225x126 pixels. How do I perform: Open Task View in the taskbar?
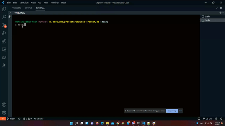82,123
